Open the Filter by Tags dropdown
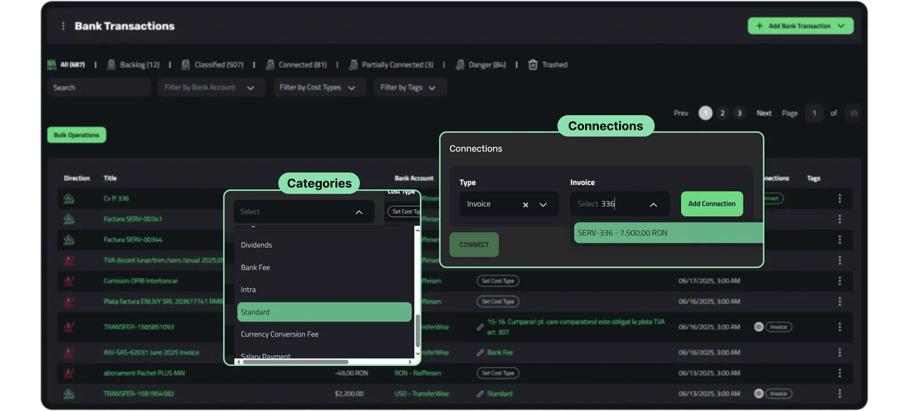909x411 pixels. point(410,87)
